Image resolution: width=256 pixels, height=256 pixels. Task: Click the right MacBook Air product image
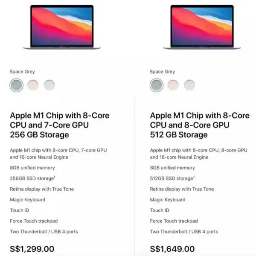tap(202, 27)
